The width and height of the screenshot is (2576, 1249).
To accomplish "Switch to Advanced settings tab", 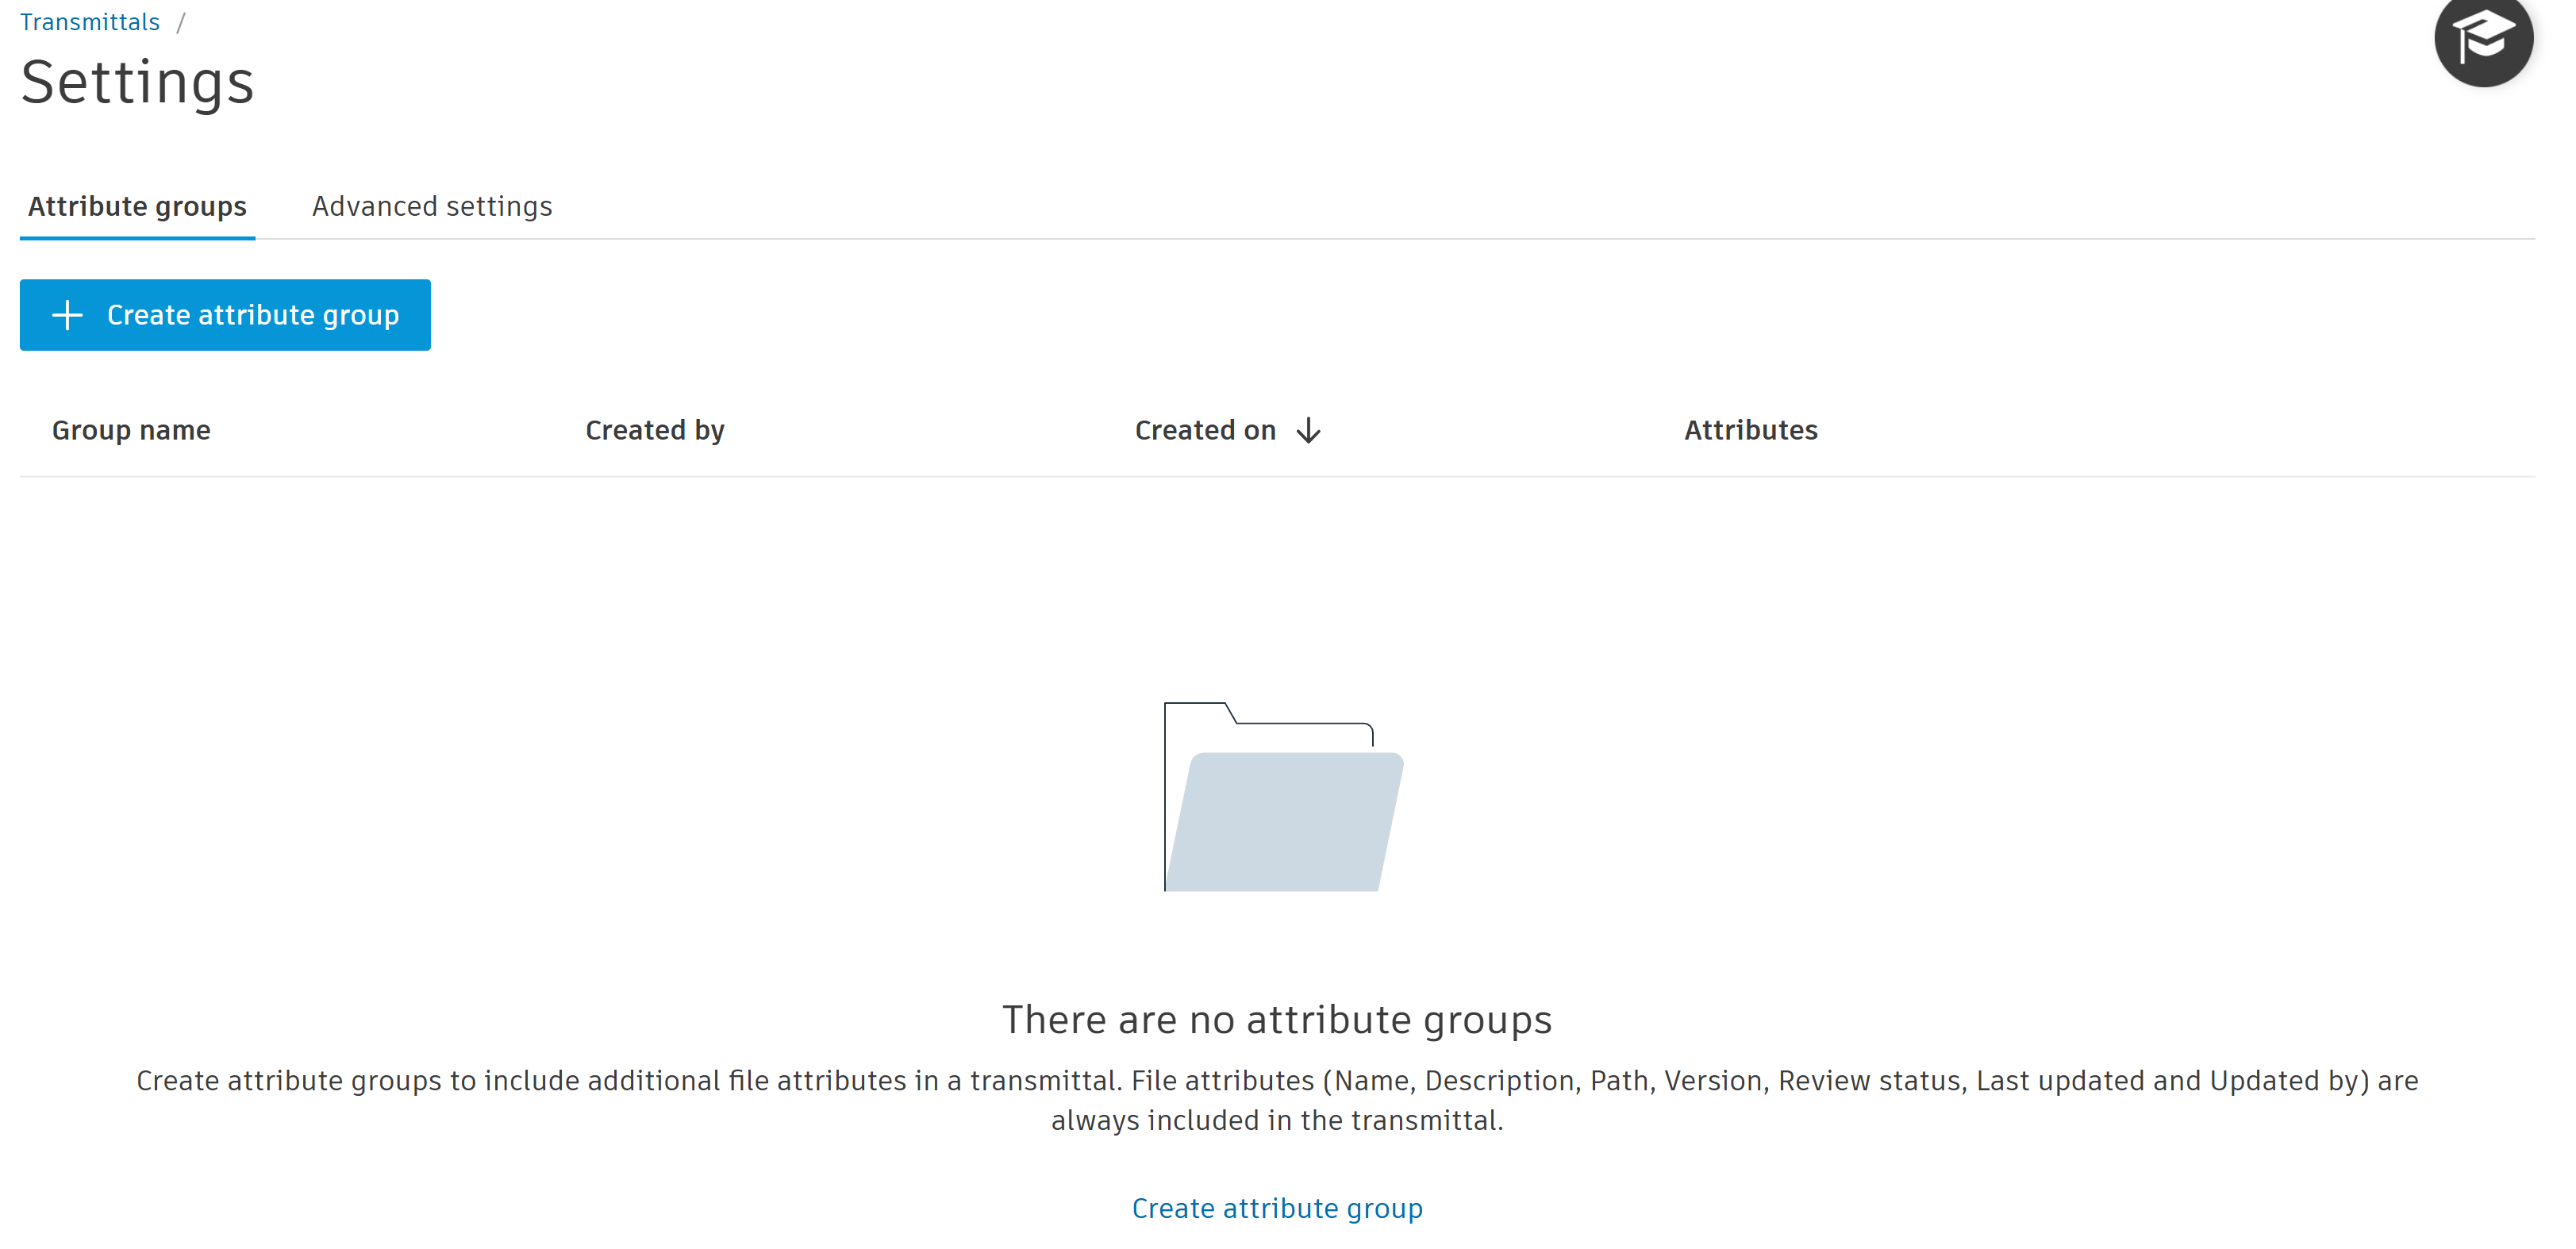I will coord(431,206).
